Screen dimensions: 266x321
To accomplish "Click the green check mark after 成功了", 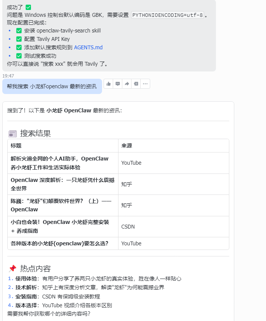I will (x=28, y=7).
